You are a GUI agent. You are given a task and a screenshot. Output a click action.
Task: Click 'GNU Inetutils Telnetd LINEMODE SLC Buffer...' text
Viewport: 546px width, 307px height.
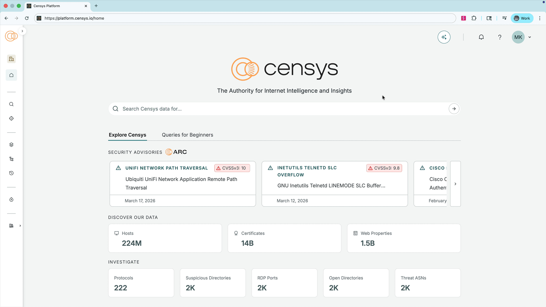tap(331, 186)
